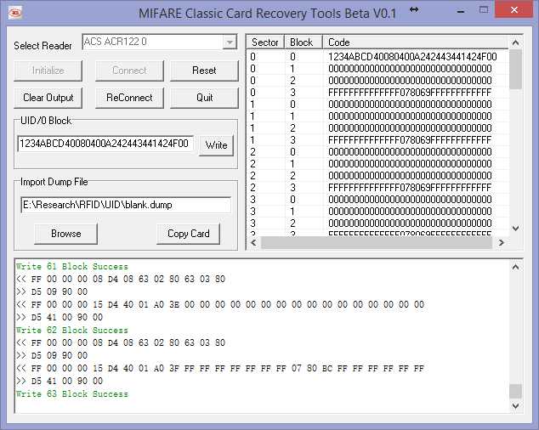
Task: Click the table horizontal scrollbar thumb
Action: pos(377,243)
